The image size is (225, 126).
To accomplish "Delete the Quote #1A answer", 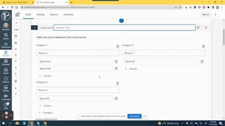I will [116, 62].
